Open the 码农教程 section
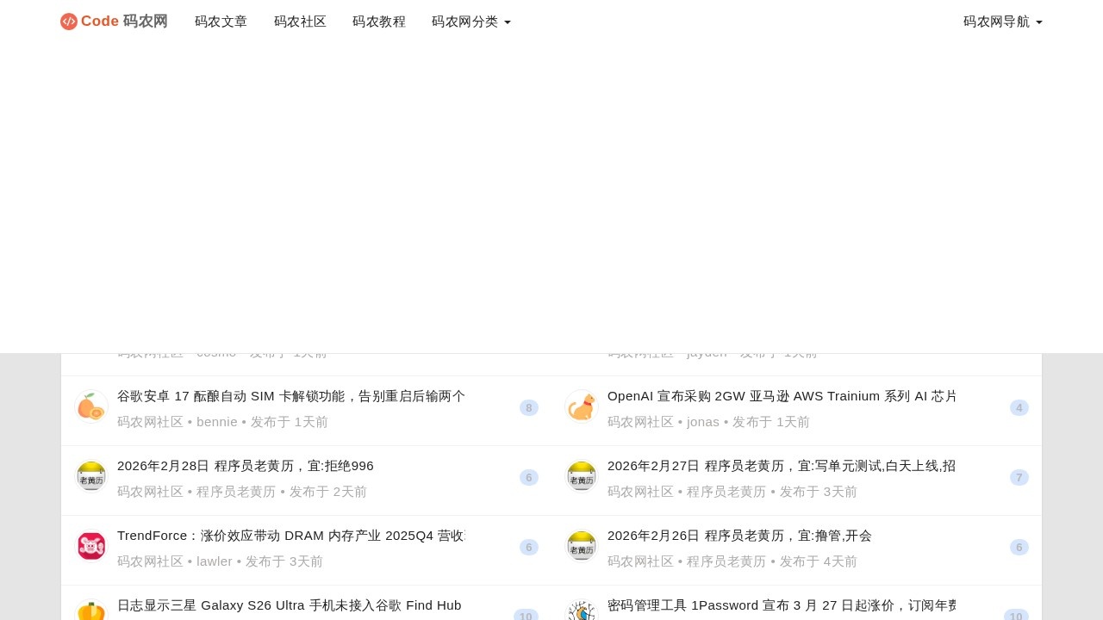Viewport: 1103px width, 620px height. 379,22
